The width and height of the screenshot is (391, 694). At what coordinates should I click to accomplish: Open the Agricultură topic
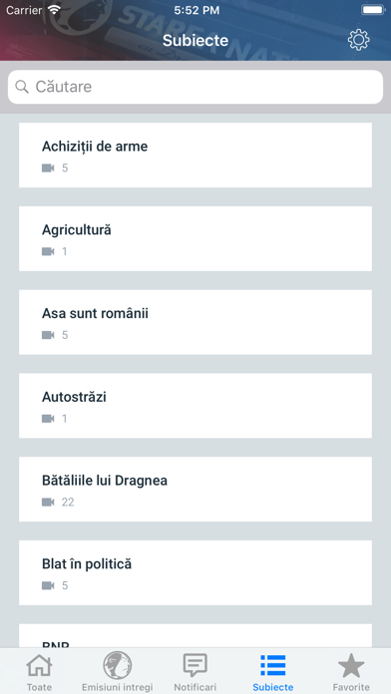[x=195, y=238]
